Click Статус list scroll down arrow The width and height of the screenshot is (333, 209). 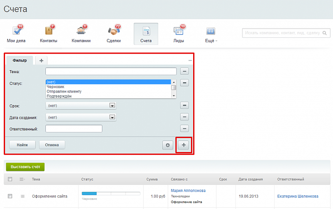click(174, 96)
